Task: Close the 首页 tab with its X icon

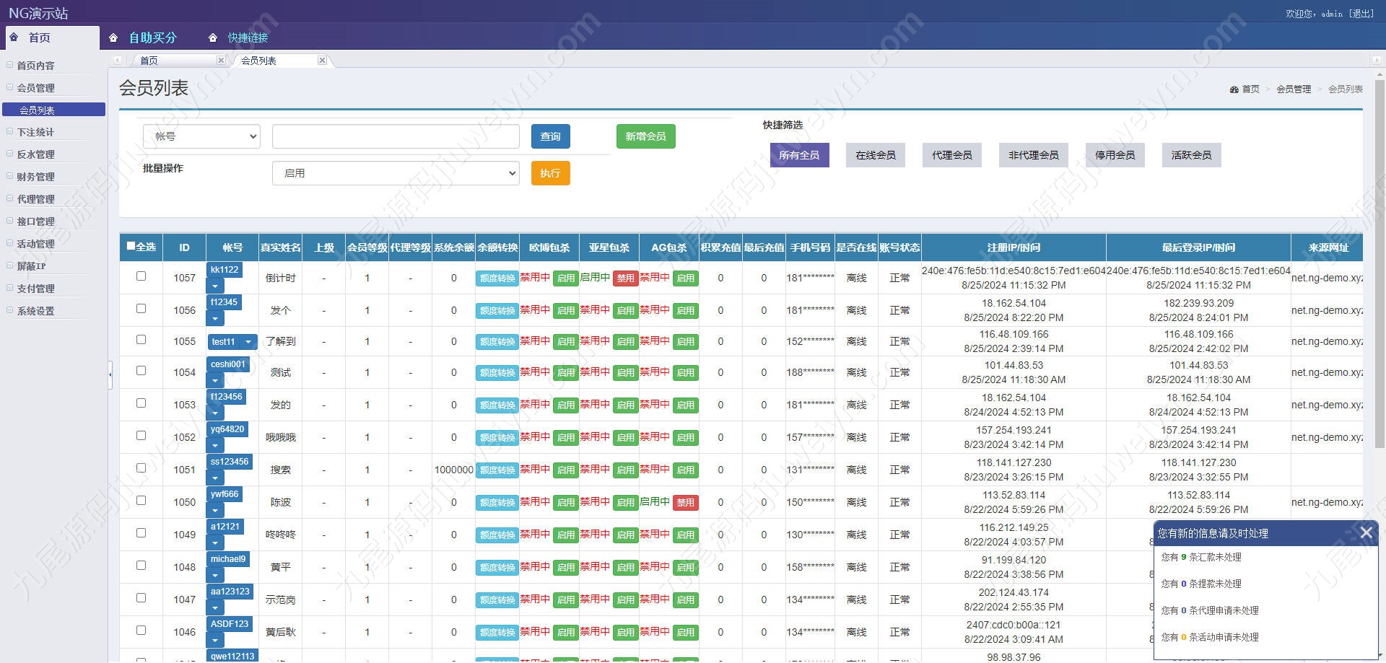Action: coord(221,61)
